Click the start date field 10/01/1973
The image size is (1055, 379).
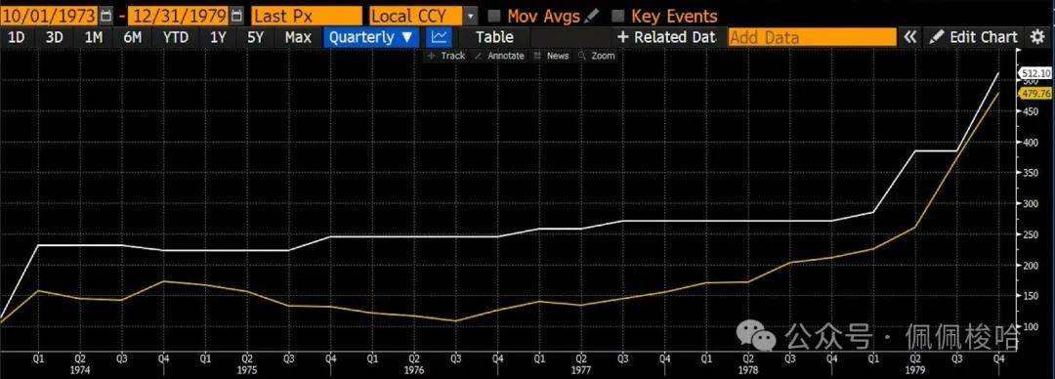point(50,17)
